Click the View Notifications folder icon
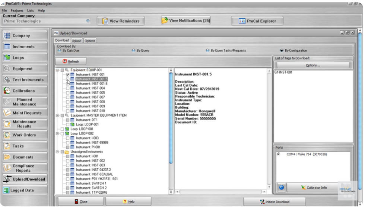 pyautogui.click(x=165, y=20)
